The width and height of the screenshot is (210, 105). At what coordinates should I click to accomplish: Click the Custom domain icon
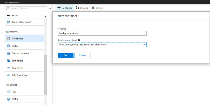coord(8,53)
